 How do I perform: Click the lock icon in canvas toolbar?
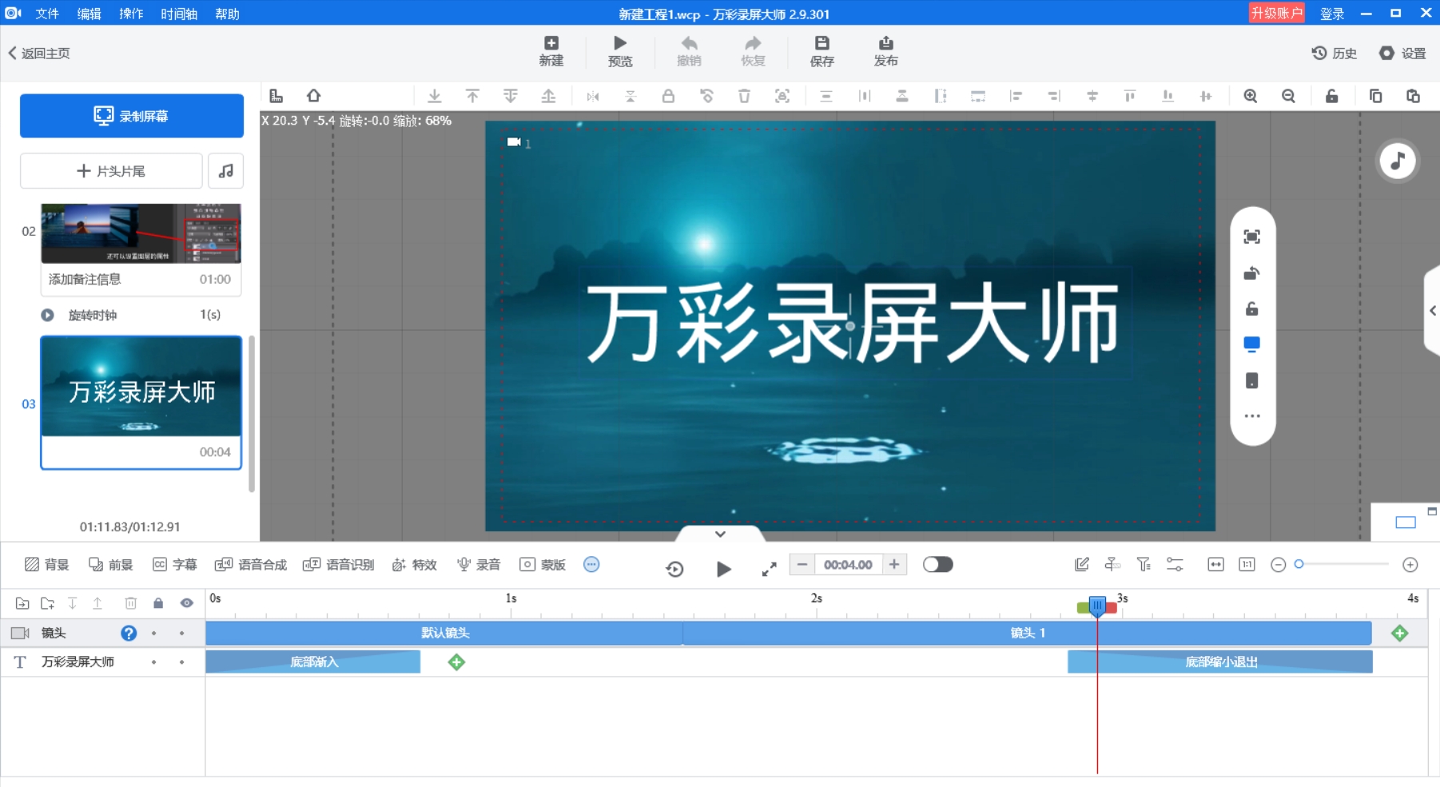click(668, 96)
